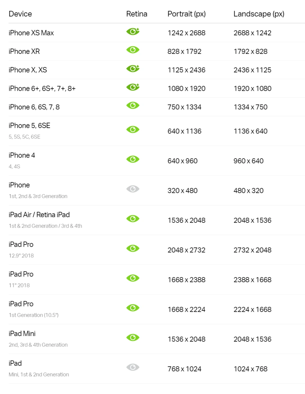Click the iPad Pro 1st Generation (10.5") eye icon
This screenshot has width=305, height=394.
tap(133, 308)
